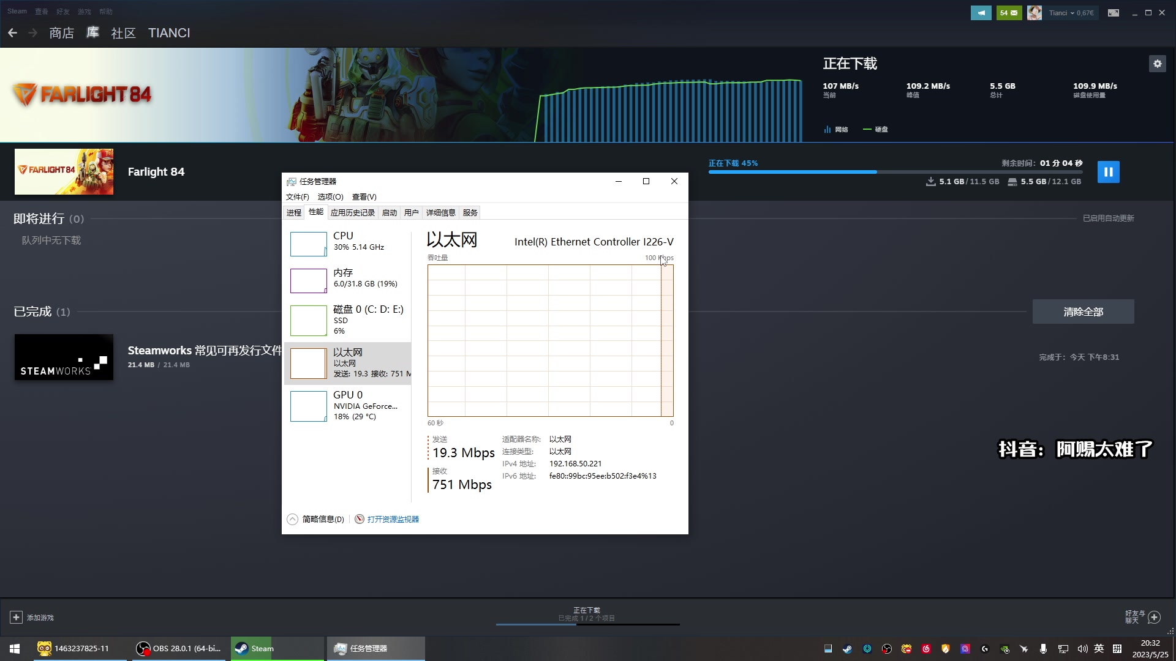Image resolution: width=1176 pixels, height=661 pixels.
Task: Open the TIANCI profile tab
Action: 169,33
